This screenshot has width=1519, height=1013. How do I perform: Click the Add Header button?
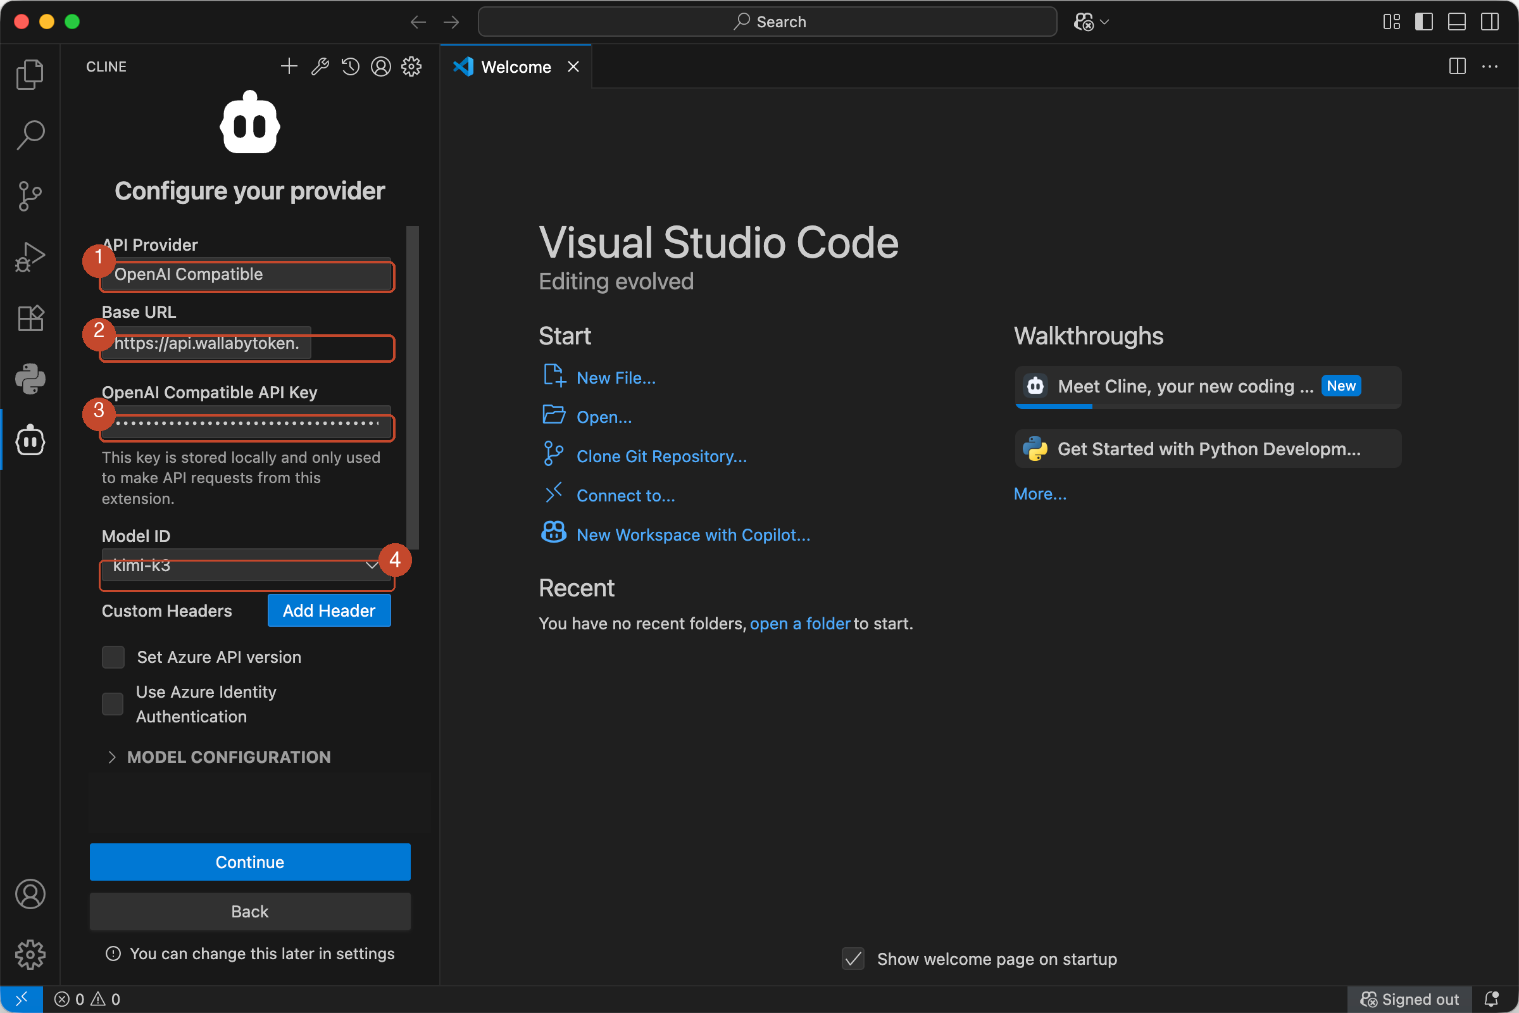tap(329, 610)
